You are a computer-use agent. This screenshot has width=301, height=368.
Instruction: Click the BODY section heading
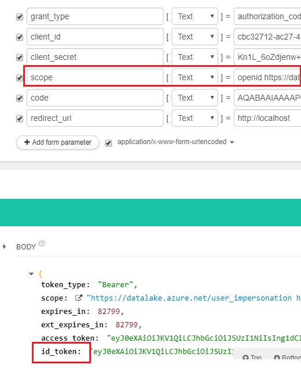(26, 247)
